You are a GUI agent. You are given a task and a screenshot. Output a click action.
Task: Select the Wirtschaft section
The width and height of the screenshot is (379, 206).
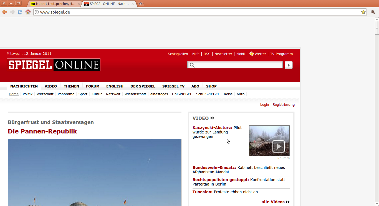point(45,94)
